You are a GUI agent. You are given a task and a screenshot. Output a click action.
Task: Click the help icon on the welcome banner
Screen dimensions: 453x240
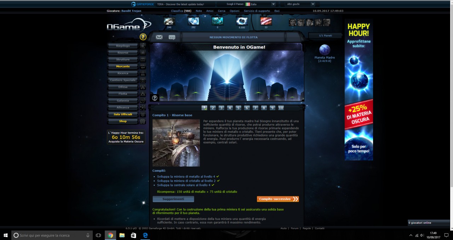(155, 98)
